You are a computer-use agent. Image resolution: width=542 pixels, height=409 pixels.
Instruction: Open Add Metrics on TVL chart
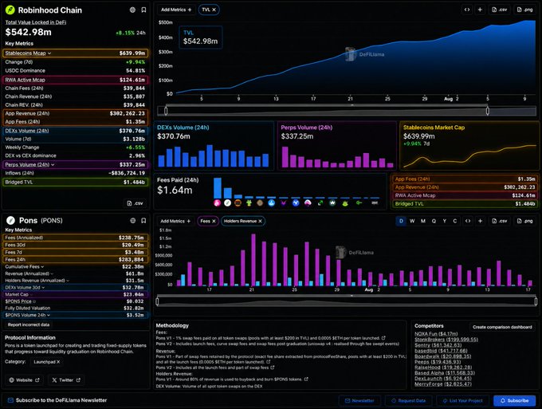pos(176,10)
